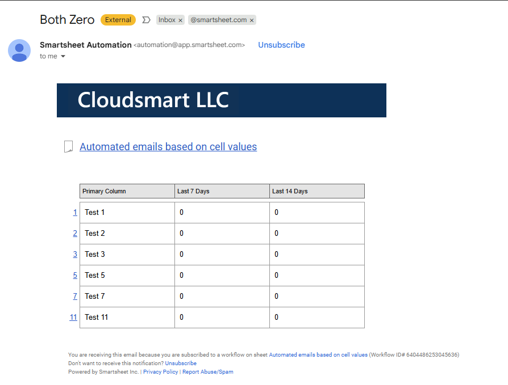Open the Privacy Policy link

(x=161, y=372)
